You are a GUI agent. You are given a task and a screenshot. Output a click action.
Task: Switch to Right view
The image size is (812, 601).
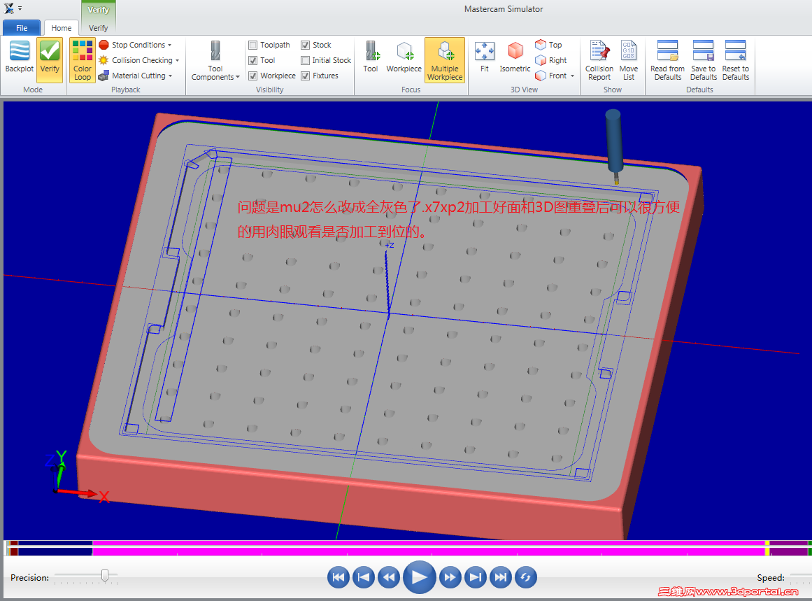click(x=551, y=60)
